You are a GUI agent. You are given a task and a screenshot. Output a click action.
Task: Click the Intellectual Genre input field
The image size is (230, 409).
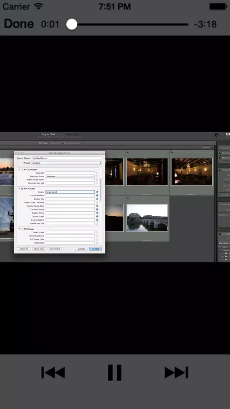(70, 236)
